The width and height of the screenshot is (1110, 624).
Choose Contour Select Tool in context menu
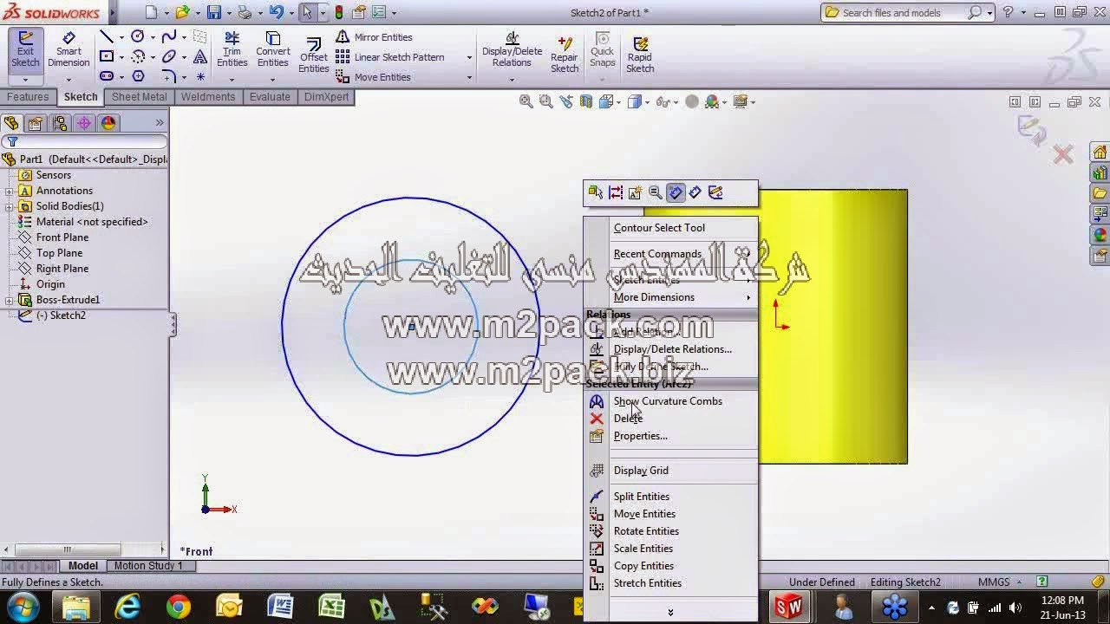coord(659,228)
